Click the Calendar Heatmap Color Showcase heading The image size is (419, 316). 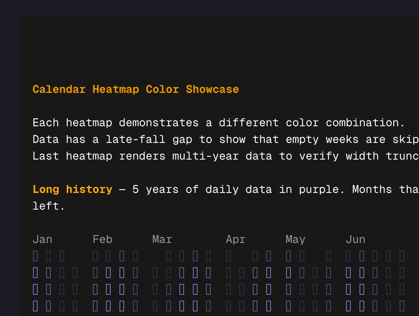tap(136, 89)
